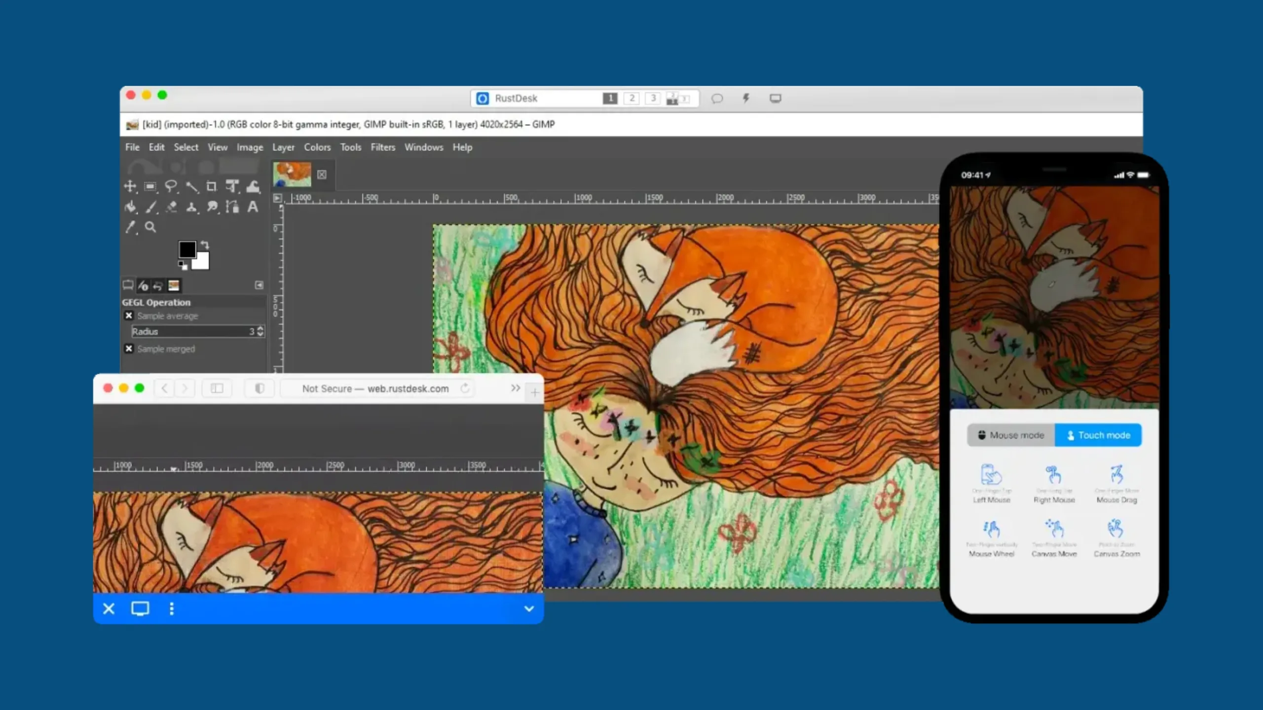Open the Filters menu in GIMP
The width and height of the screenshot is (1263, 710).
click(383, 147)
